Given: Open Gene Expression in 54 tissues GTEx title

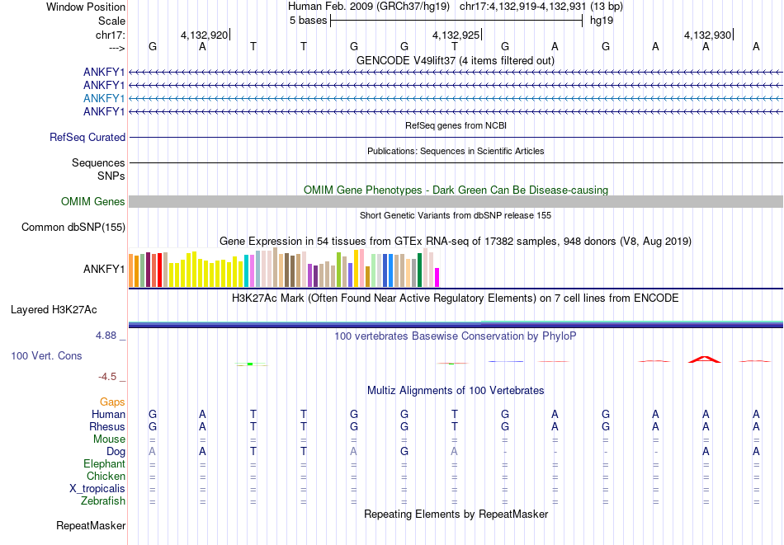Looking at the screenshot, I should (x=456, y=242).
